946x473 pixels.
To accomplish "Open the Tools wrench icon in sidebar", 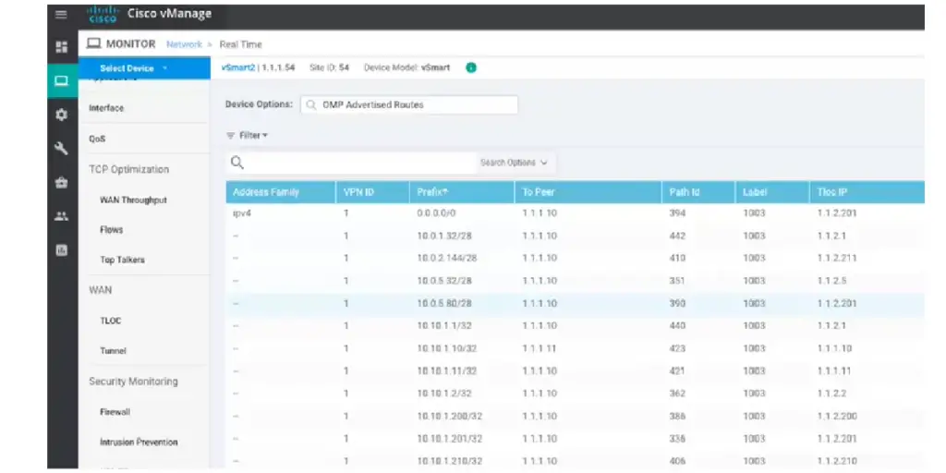I will pos(62,149).
